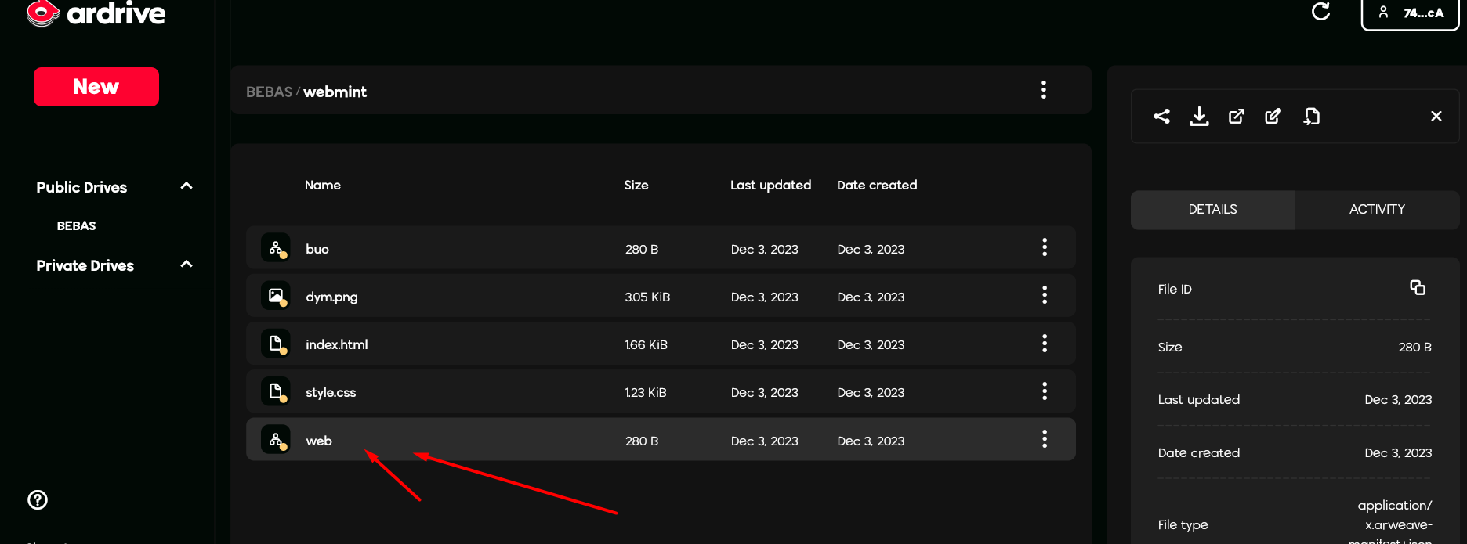Image resolution: width=1467 pixels, height=544 pixels.
Task: Select the BEBAS drive in sidebar
Action: [x=76, y=226]
